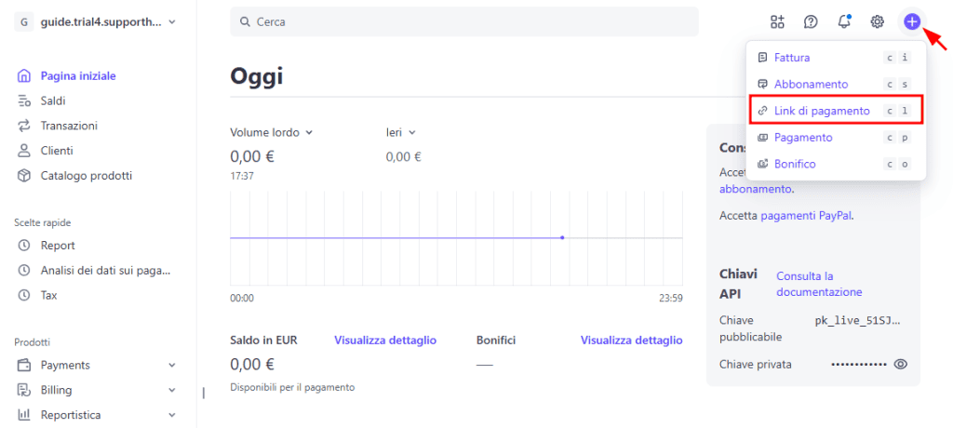The image size is (953, 428).
Task: Open the help question mark icon
Action: (x=811, y=22)
